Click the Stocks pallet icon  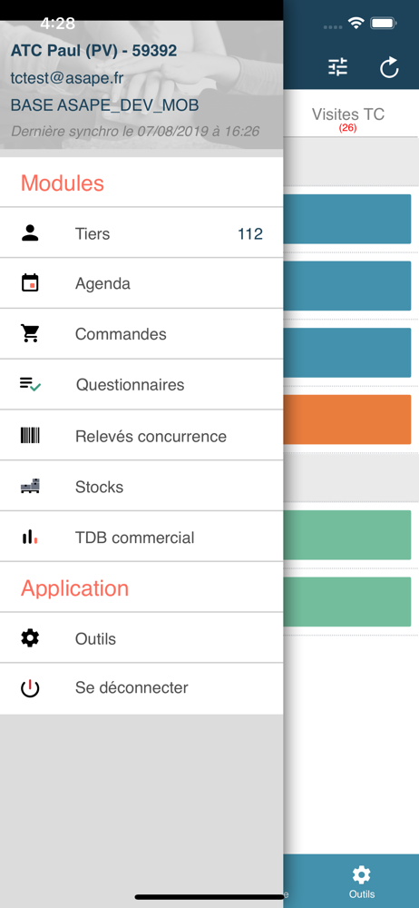click(30, 487)
